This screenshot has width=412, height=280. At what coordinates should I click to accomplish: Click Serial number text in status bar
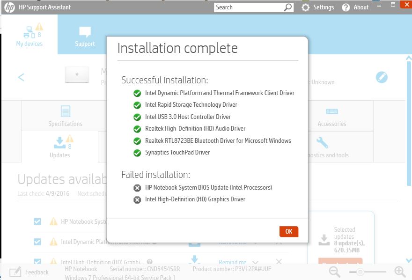[145, 269]
